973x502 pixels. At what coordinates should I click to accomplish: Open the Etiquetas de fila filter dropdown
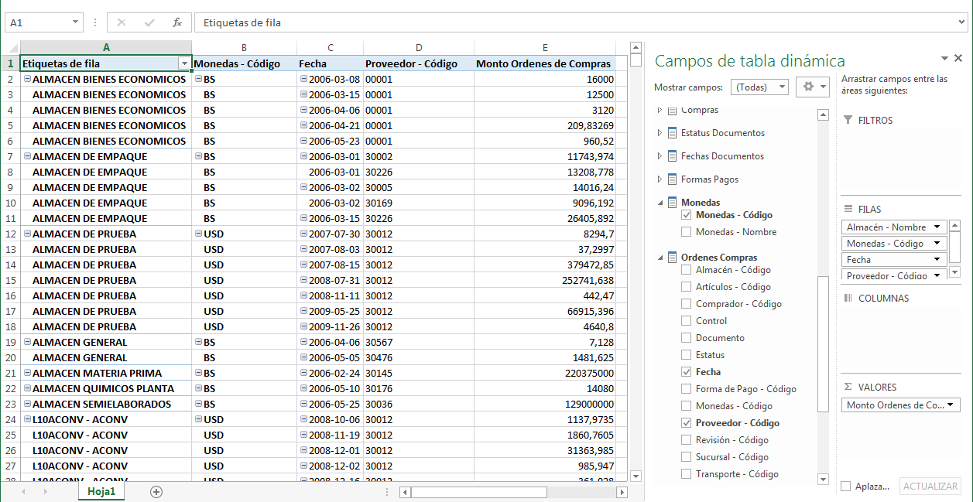pos(184,63)
